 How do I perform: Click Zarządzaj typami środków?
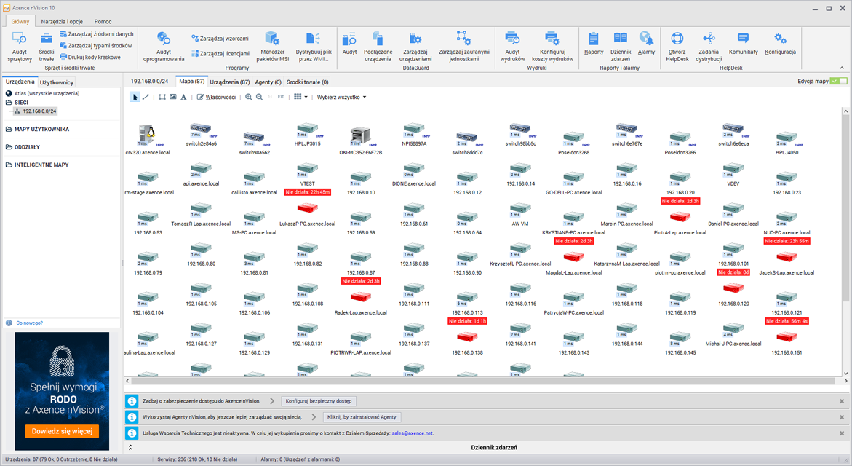(x=95, y=46)
